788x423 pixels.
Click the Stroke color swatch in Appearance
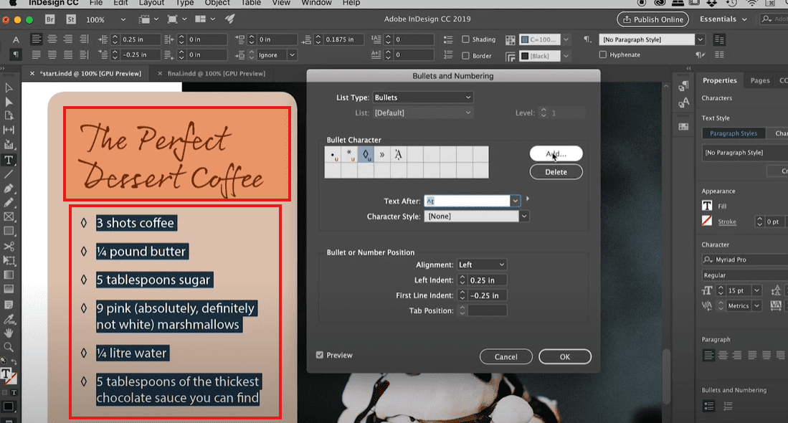[x=706, y=222]
